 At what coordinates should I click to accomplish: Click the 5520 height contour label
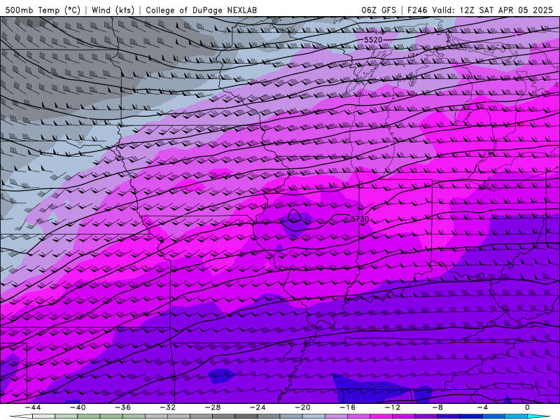tap(373, 40)
